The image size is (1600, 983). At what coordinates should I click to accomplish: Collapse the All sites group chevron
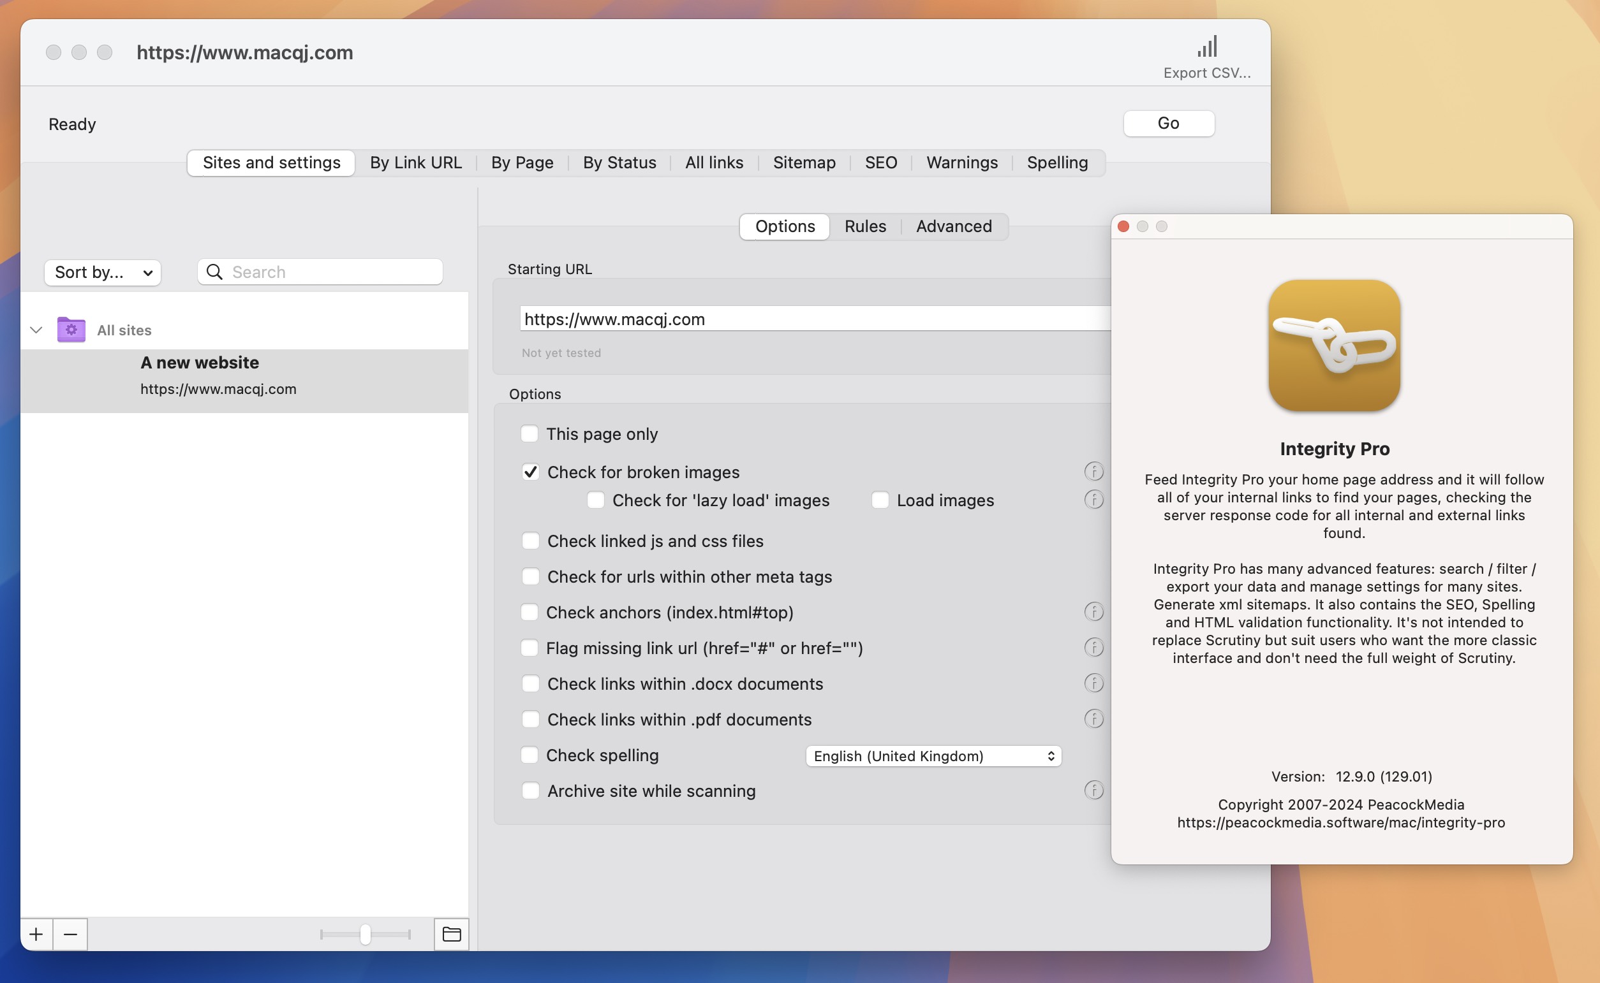[x=36, y=330]
